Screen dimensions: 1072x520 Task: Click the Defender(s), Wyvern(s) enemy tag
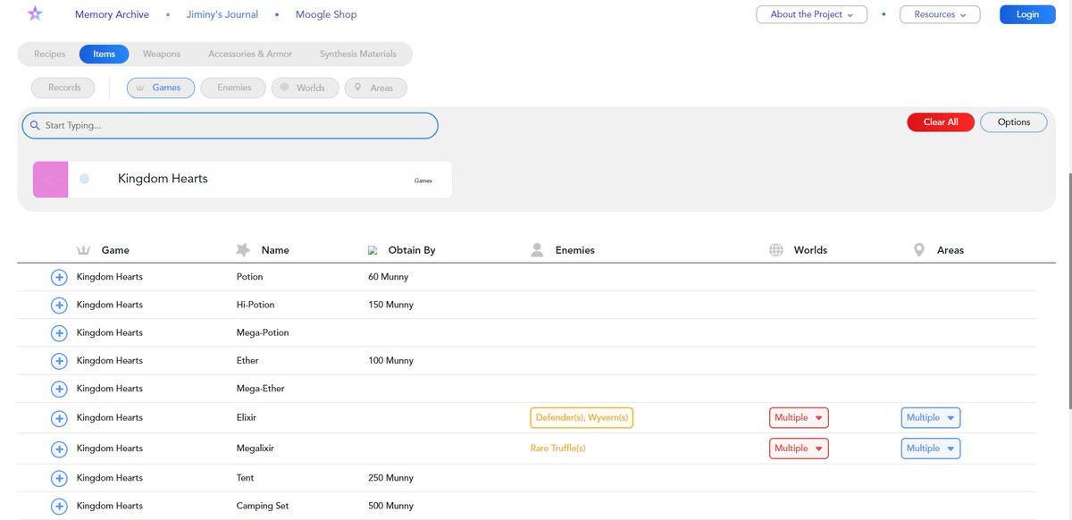582,418
